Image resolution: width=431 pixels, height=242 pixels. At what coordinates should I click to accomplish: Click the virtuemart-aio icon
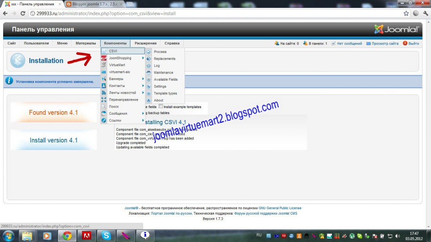[104, 72]
